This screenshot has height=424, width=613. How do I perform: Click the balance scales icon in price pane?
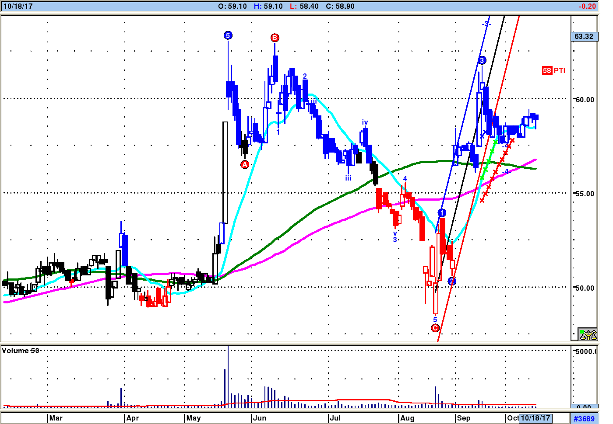pyautogui.click(x=587, y=334)
